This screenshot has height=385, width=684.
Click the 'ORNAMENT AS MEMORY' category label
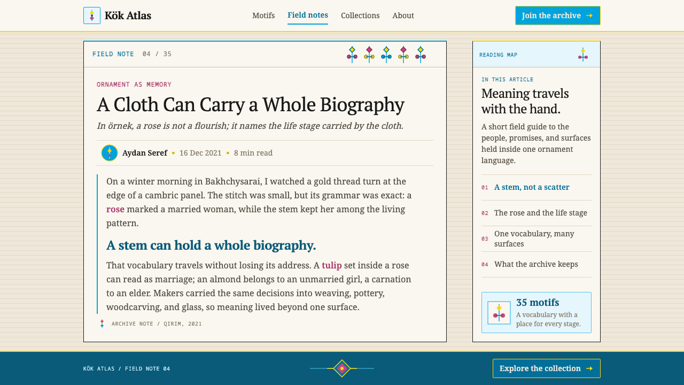[134, 84]
